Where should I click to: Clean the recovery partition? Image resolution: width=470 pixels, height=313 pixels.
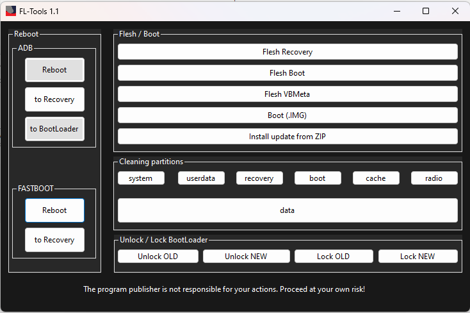[x=259, y=178]
